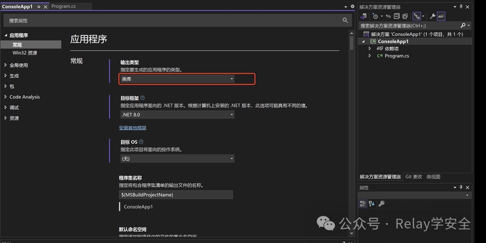Click the Show All Files icon
Screen dimensions: 486x243
pos(405,16)
